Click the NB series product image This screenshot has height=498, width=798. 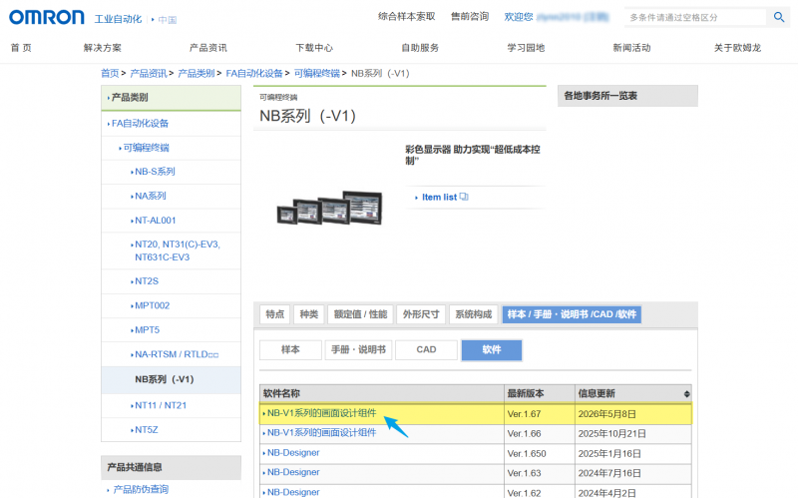329,208
